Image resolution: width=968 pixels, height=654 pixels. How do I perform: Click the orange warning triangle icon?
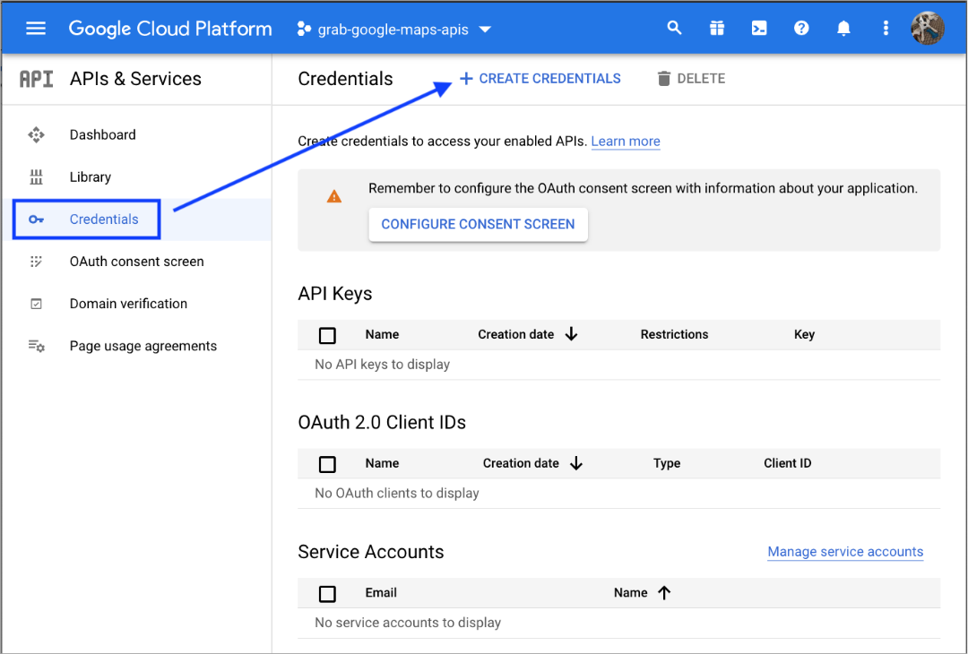point(334,196)
